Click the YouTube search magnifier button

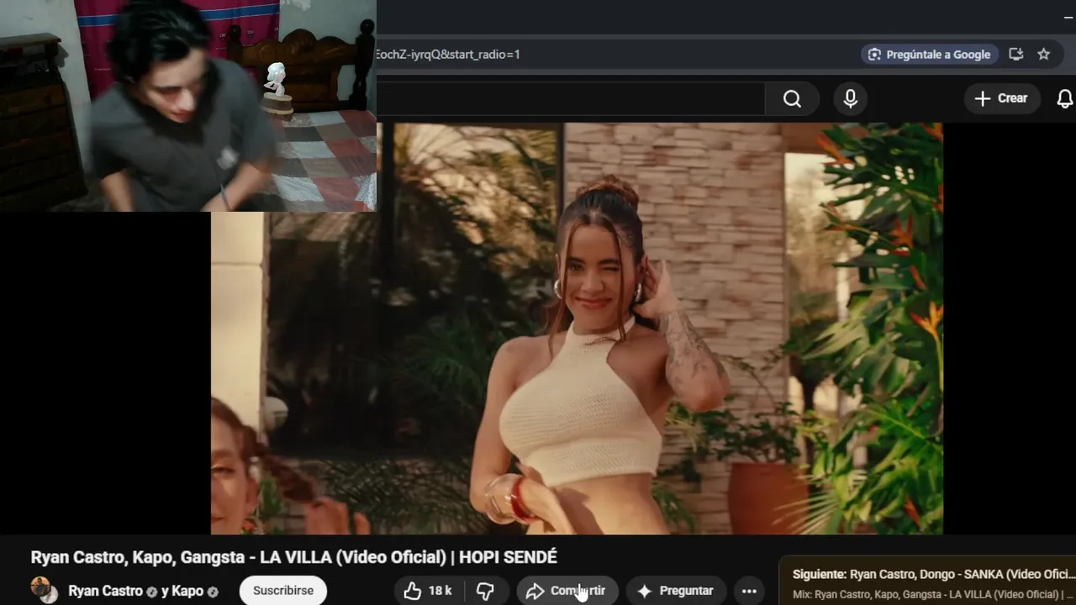792,99
